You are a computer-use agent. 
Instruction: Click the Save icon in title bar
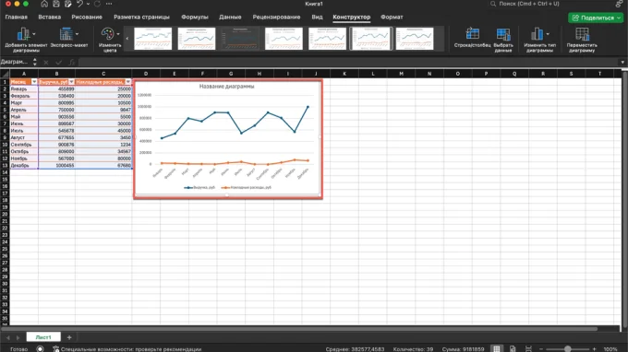tap(56, 4)
